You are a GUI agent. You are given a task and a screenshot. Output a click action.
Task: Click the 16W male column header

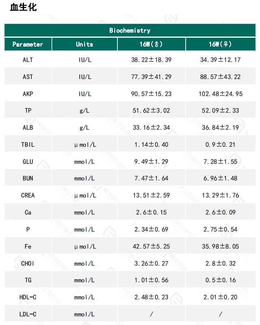pos(151,44)
